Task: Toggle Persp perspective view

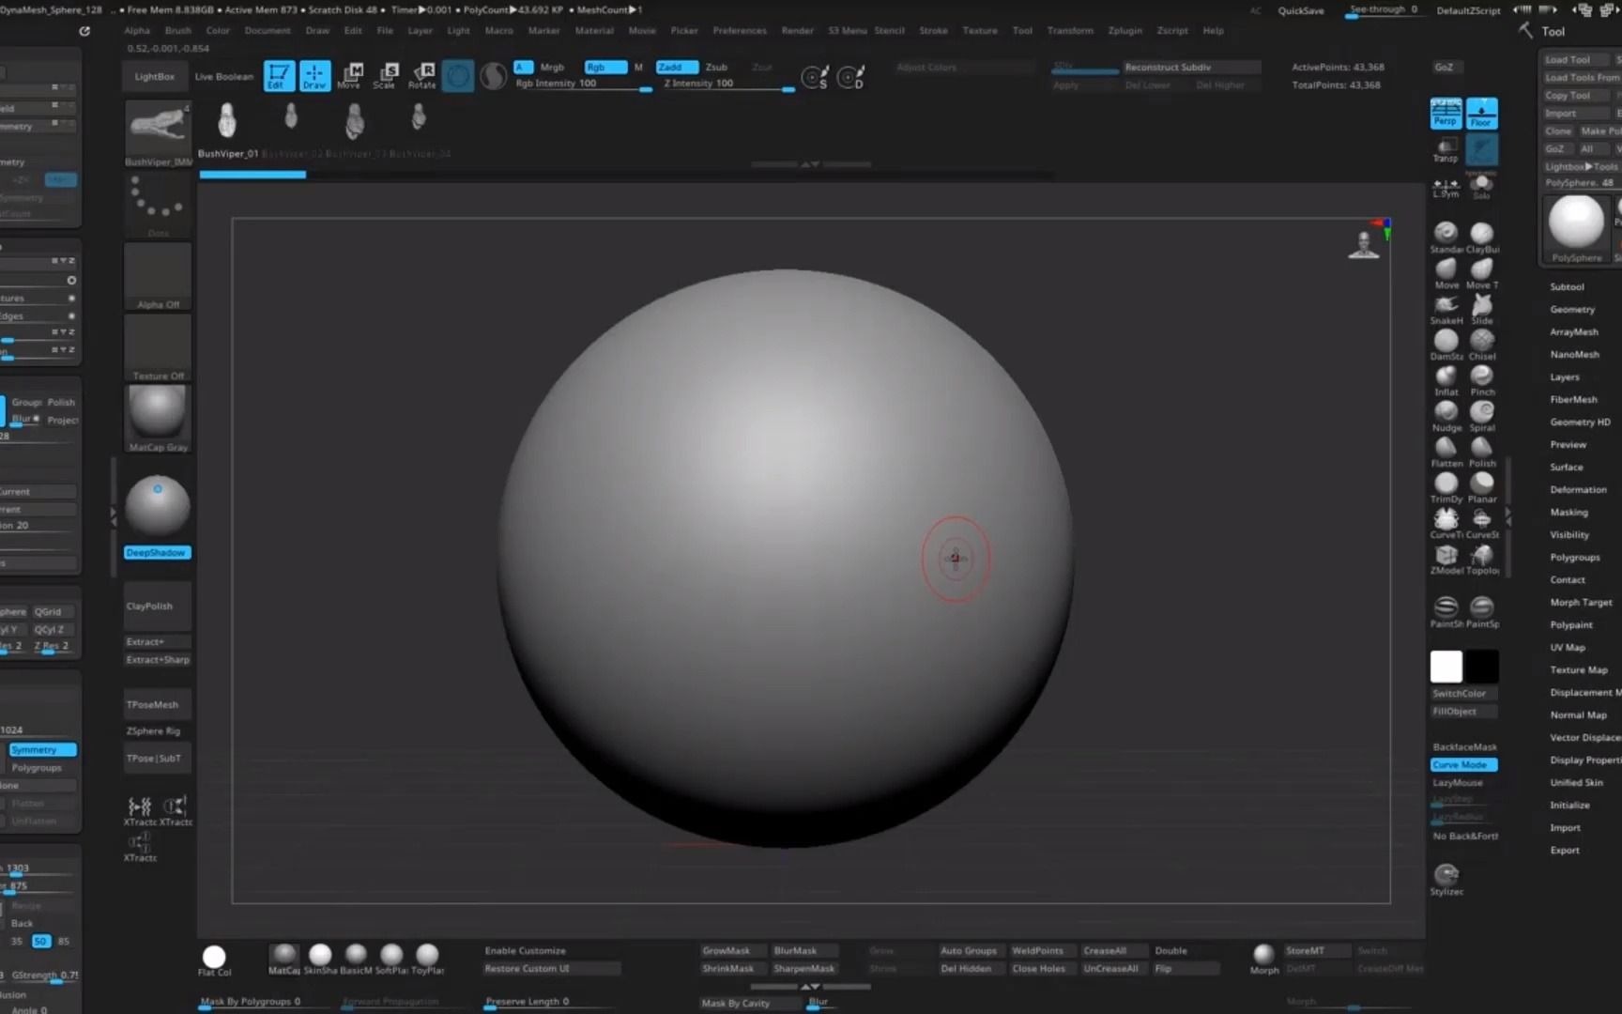Action: 1446,114
